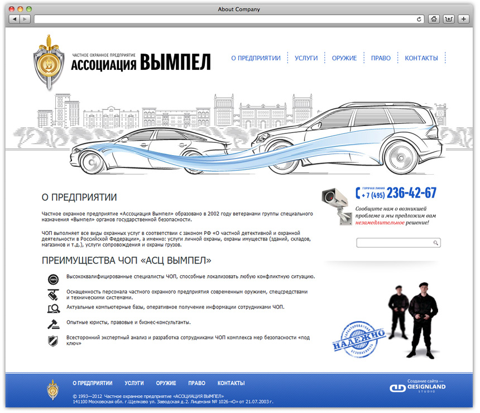480x413 pixels.
Task: Click the footer address line «141100 Московская обл.»
Action: pos(173,402)
